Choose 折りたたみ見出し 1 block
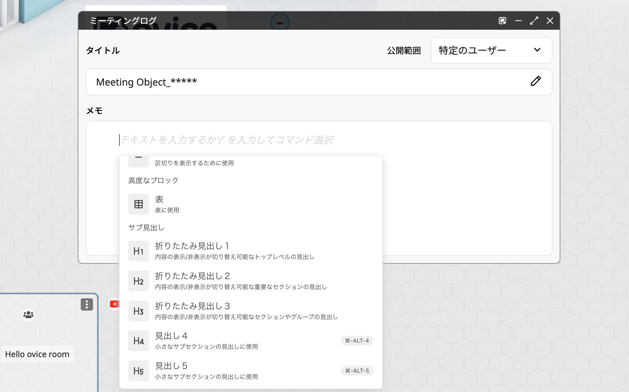The image size is (629, 392). pos(251,251)
